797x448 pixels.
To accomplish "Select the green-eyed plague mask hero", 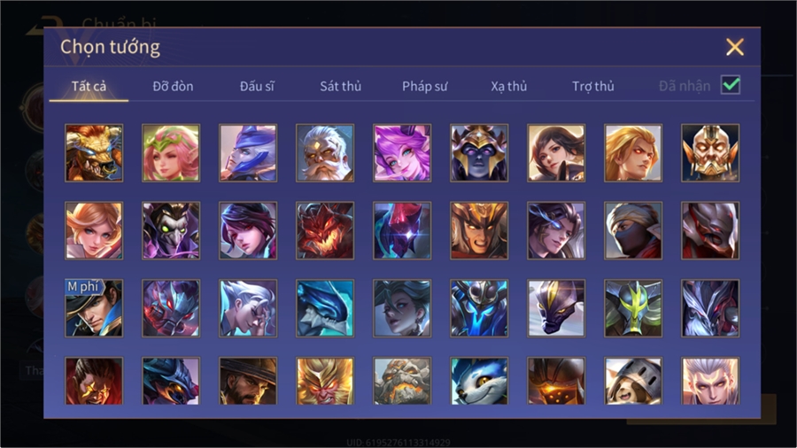I will click(171, 230).
